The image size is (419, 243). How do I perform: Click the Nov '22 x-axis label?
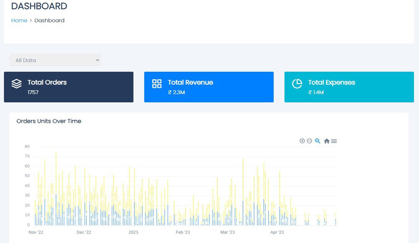[36, 232]
